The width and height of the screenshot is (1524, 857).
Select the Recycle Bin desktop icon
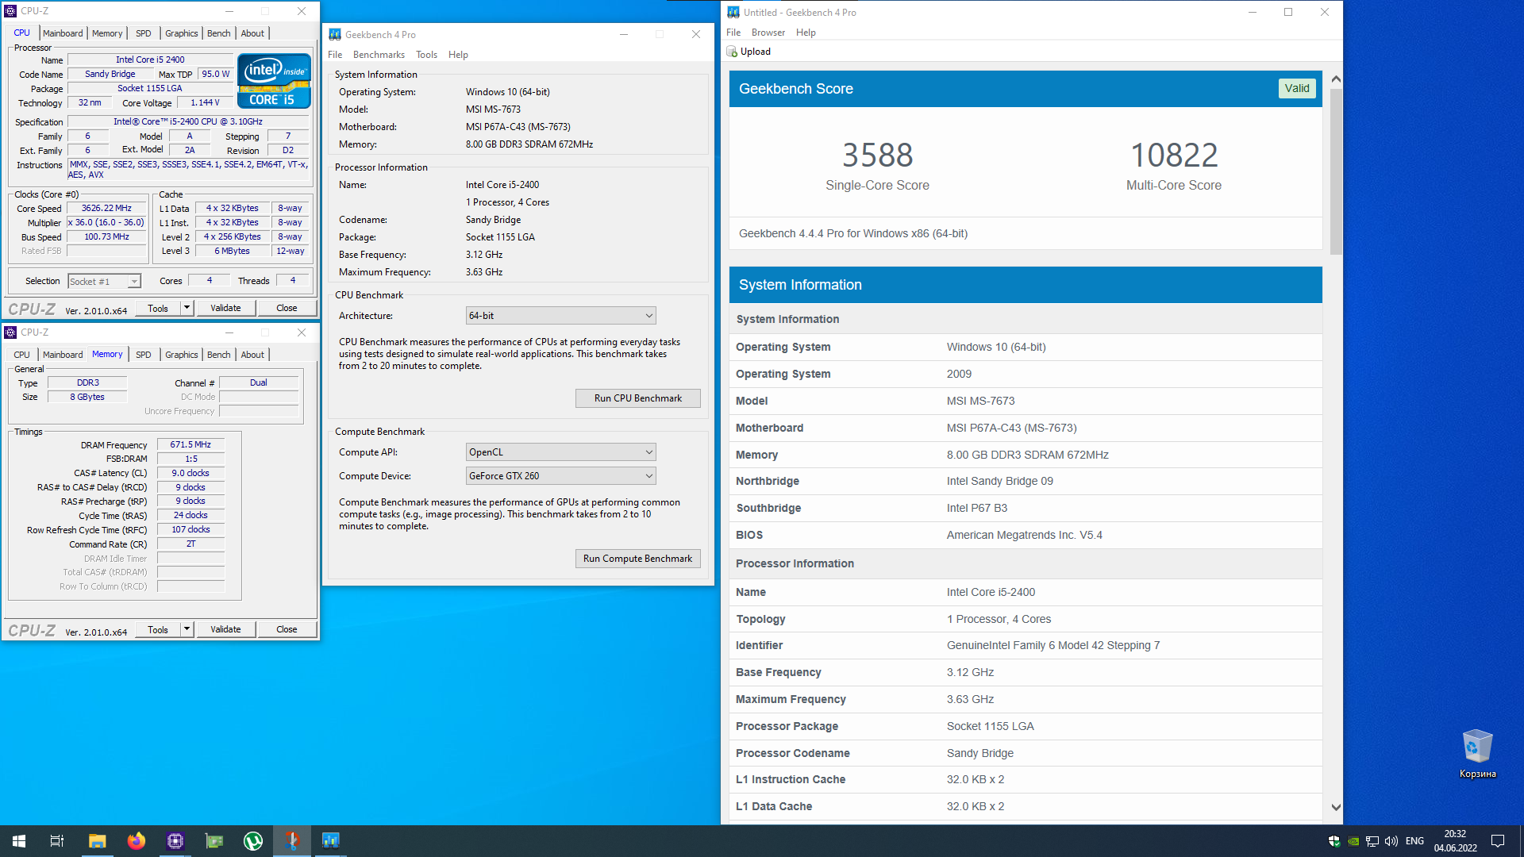pyautogui.click(x=1477, y=754)
